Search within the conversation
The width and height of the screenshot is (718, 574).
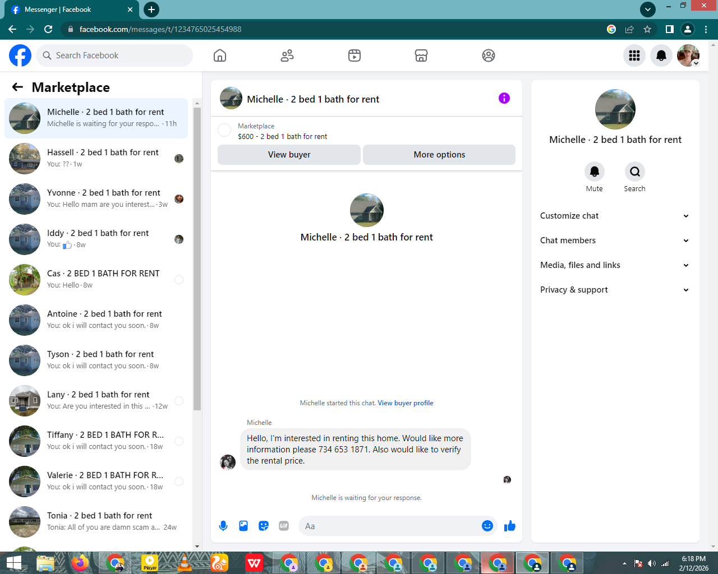coord(635,172)
